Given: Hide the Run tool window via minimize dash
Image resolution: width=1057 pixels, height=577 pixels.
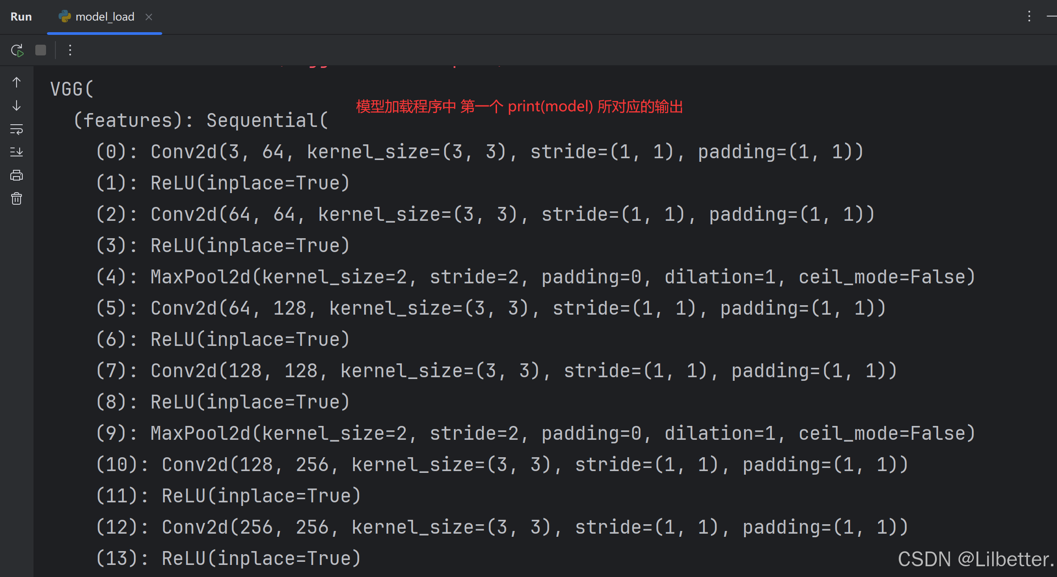Looking at the screenshot, I should click(1051, 17).
